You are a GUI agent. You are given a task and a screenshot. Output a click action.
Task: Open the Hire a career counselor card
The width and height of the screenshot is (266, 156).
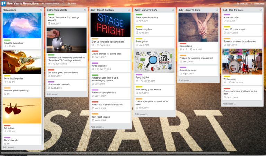click(x=66, y=85)
